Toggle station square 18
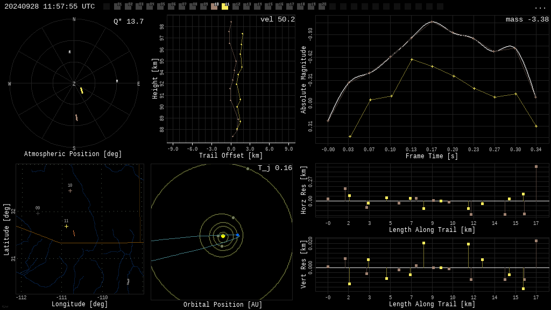Viewport: 551px width, 310px height. pos(300,6)
